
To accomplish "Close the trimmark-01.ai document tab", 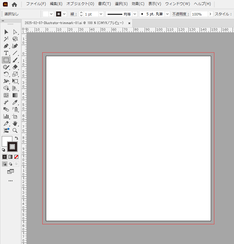I will pos(129,23).
